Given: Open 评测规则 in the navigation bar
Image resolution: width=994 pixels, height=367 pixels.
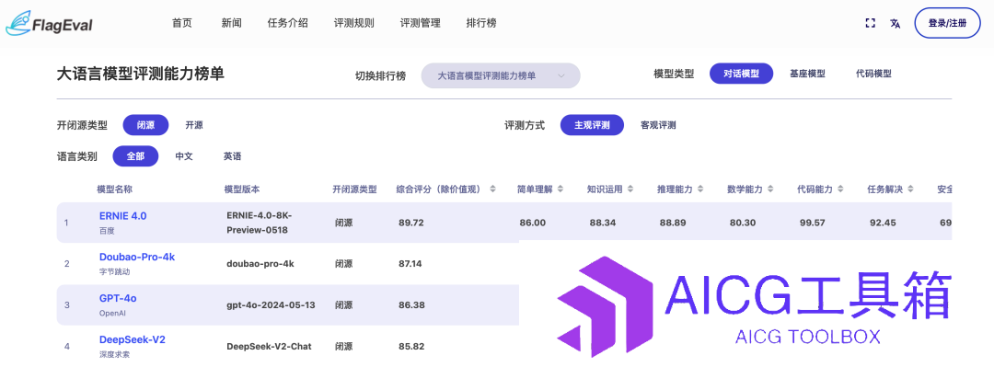Looking at the screenshot, I should point(353,23).
